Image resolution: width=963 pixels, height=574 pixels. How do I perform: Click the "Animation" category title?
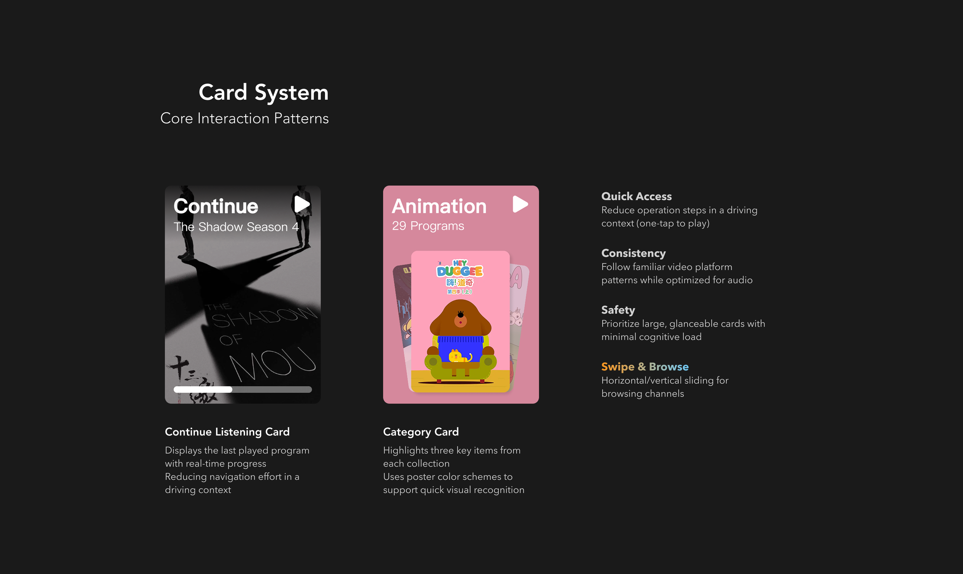coord(439,206)
